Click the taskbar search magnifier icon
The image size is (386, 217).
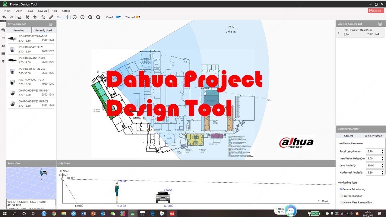(14, 213)
